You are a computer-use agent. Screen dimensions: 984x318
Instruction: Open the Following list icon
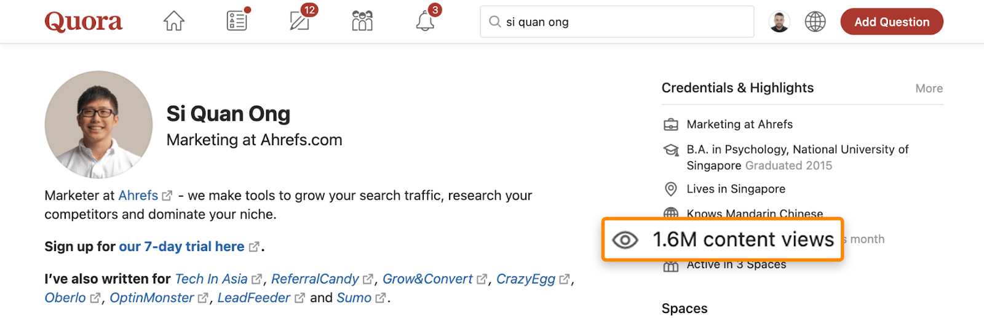pyautogui.click(x=237, y=22)
